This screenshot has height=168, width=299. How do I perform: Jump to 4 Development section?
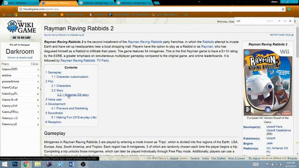point(55,104)
